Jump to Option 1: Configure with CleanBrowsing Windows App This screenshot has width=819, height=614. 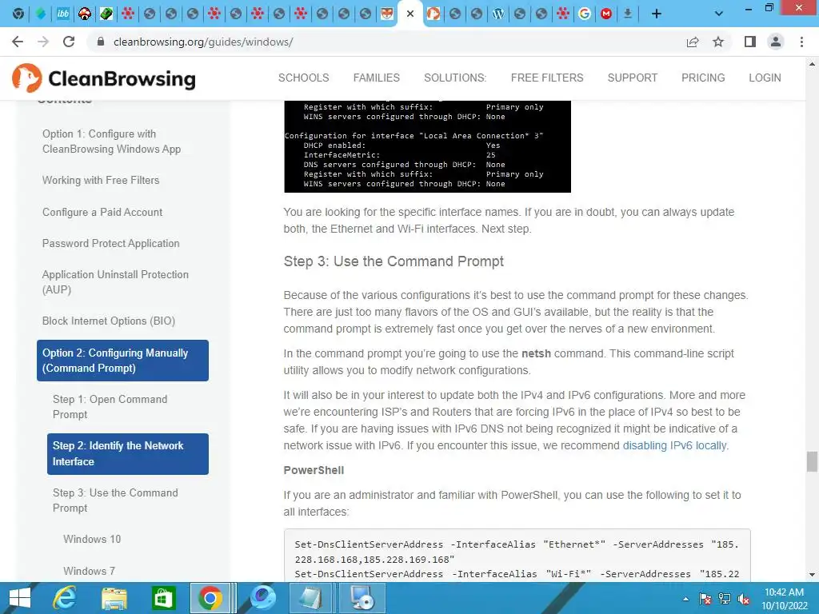(x=111, y=142)
